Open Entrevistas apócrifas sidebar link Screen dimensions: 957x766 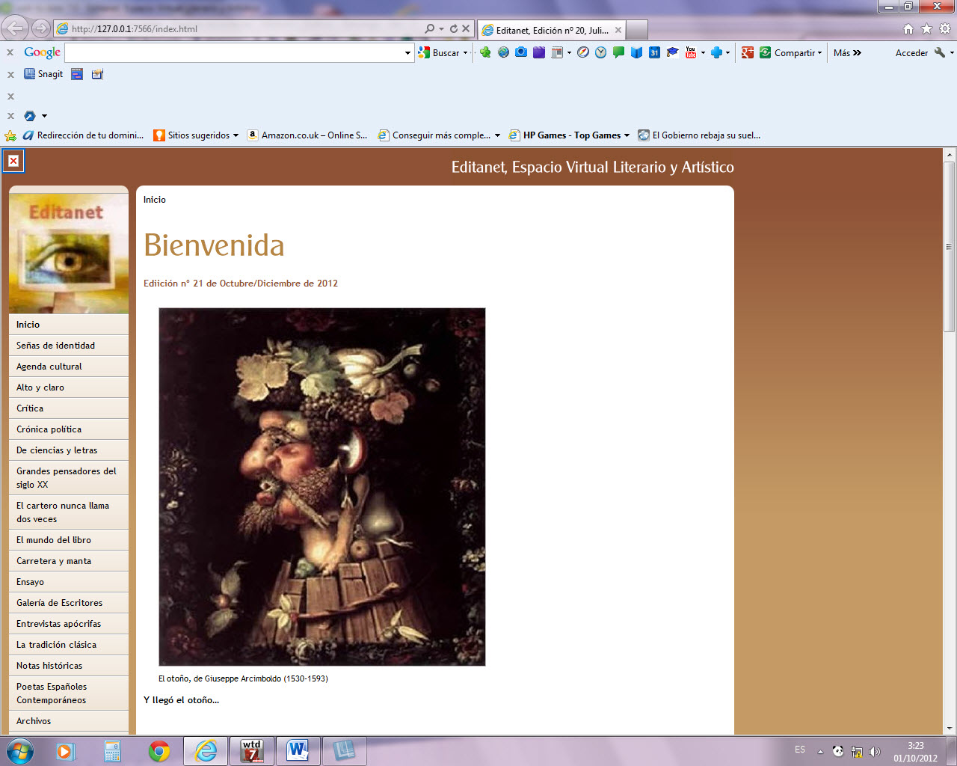69,624
